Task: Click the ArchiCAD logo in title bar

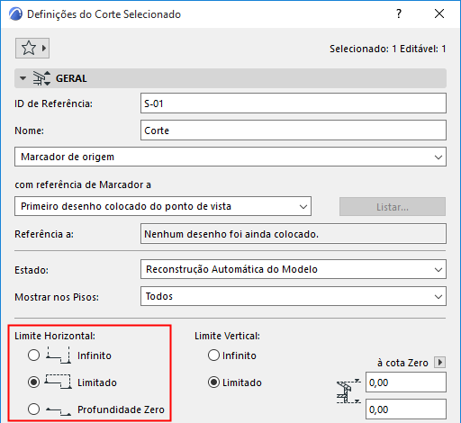Action: [15, 14]
